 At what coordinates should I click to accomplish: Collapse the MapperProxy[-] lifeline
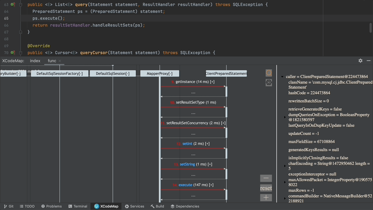(160, 73)
